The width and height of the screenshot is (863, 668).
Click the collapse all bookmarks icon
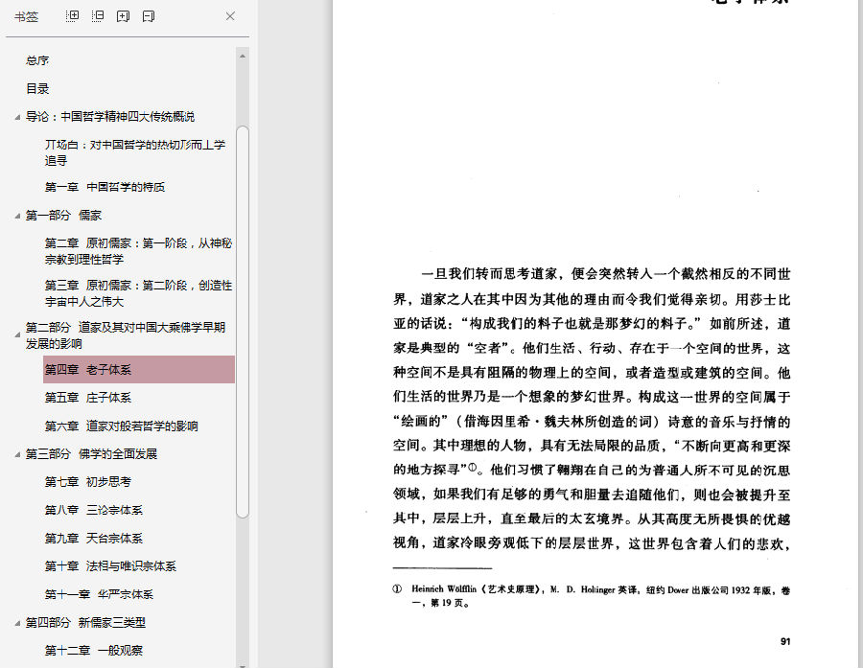pos(98,16)
